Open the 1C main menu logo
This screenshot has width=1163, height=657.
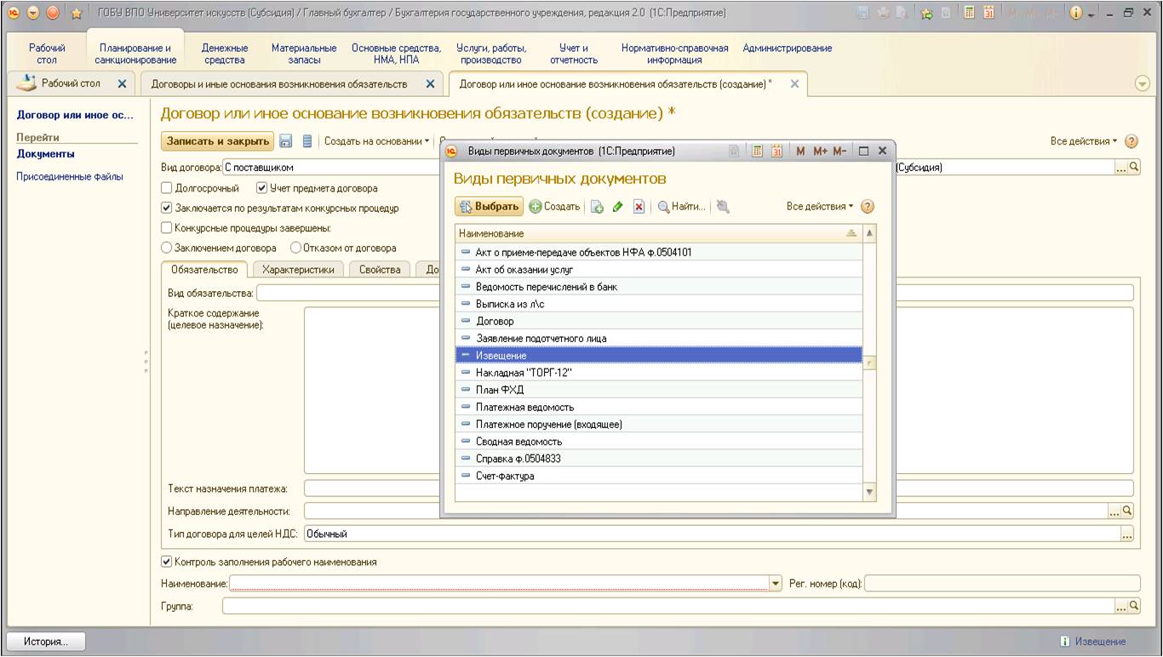coord(13,13)
